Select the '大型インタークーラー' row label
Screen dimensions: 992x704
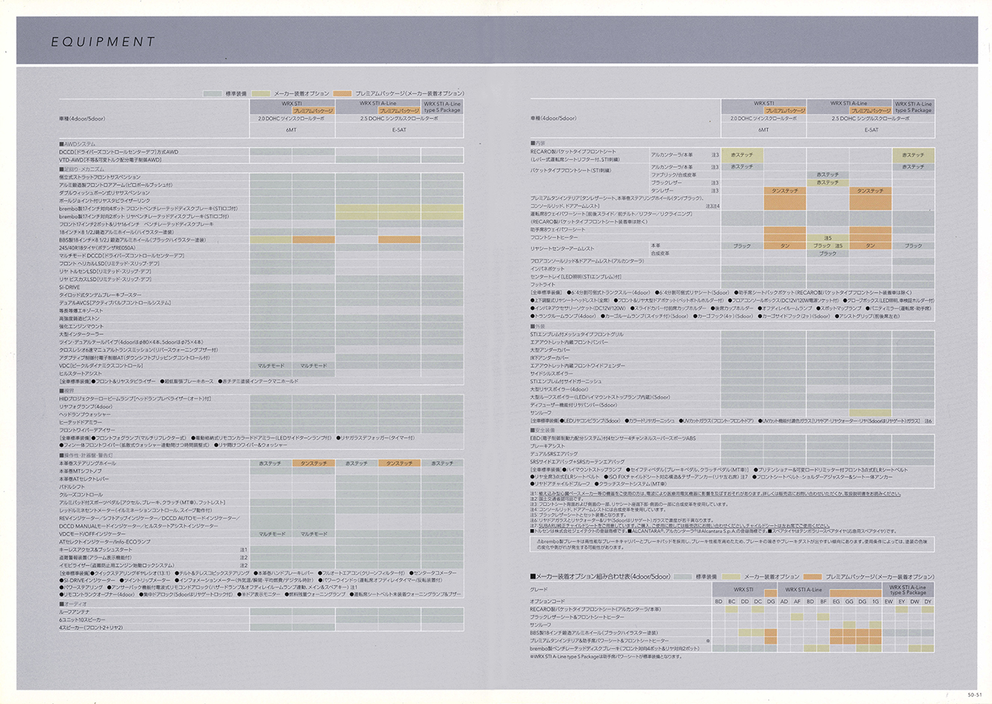point(81,334)
